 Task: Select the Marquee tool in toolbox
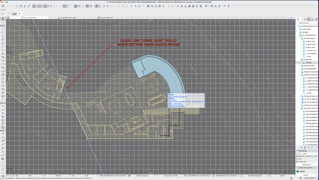[3, 23]
